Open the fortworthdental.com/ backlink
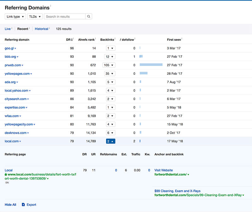252x212 pixels. pyautogui.click(x=170, y=174)
